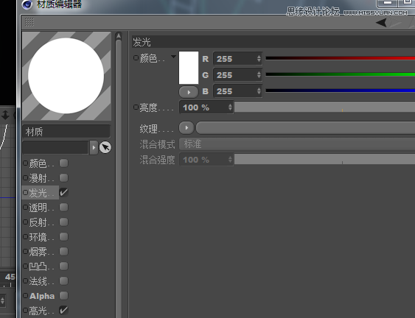The width and height of the screenshot is (415, 318).
Task: Enable the 透明 channel checkbox
Action: tap(64, 208)
